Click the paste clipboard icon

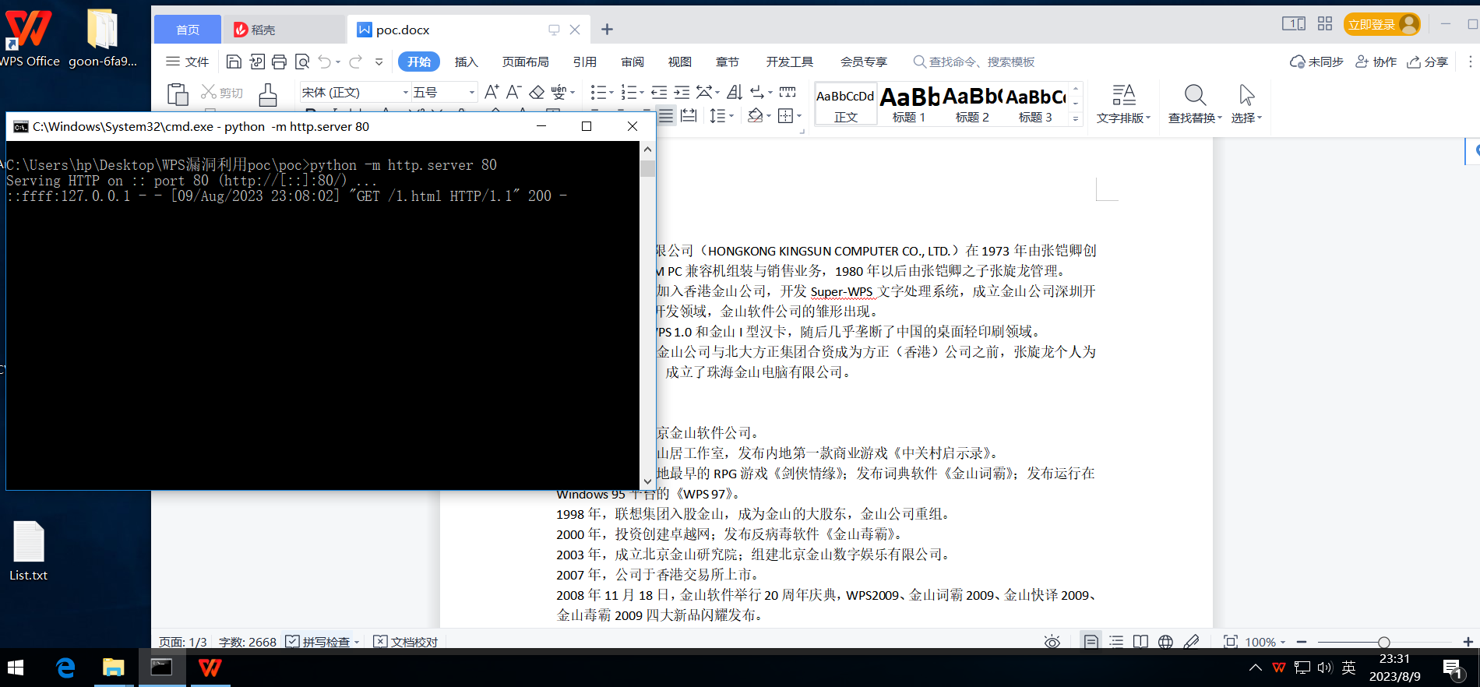tap(178, 94)
